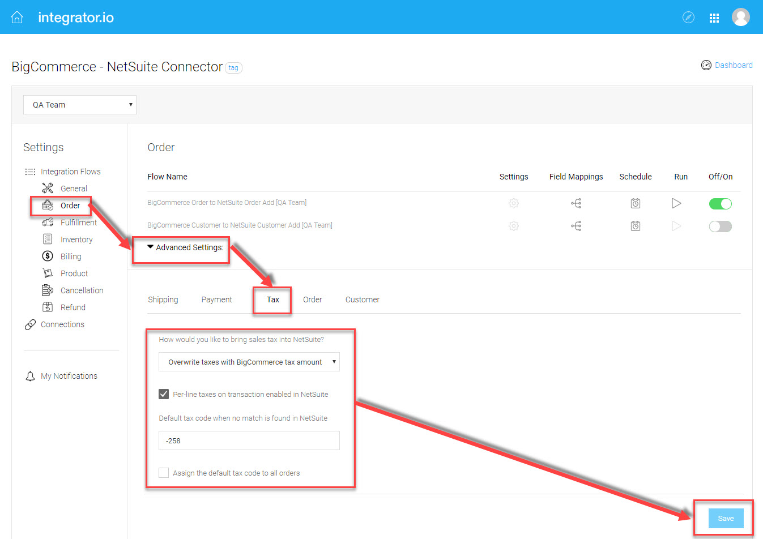Screen dimensions: 763x539
Task: Open settings gear for Order Add flow
Action: tap(514, 203)
